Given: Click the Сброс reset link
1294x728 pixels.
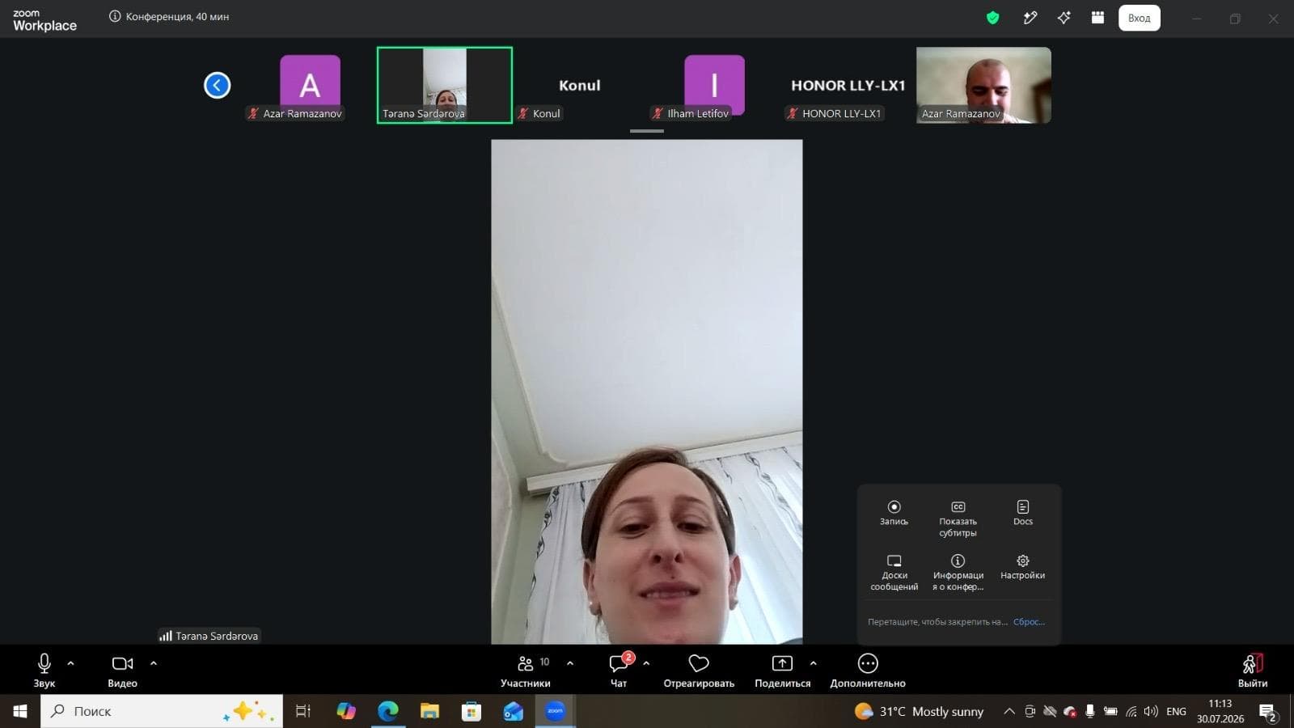Looking at the screenshot, I should coord(1029,622).
